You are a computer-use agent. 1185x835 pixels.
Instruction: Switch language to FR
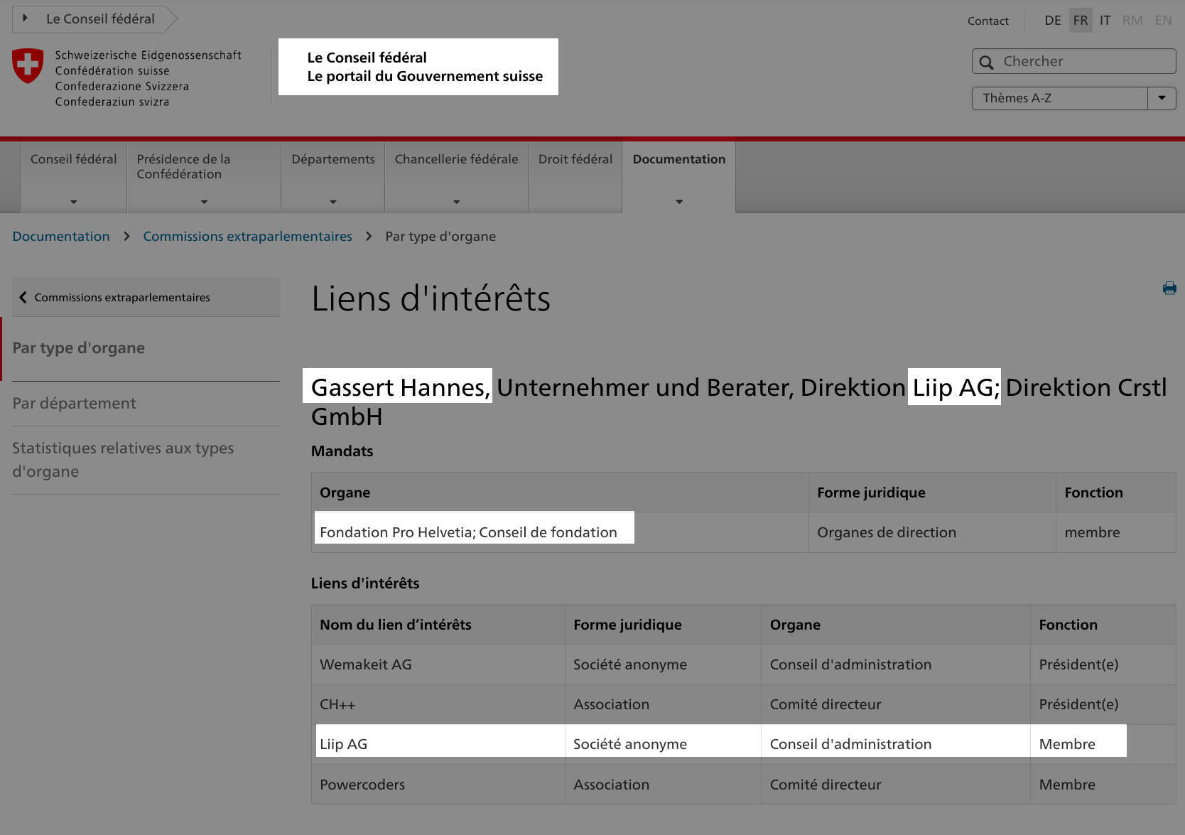(x=1080, y=21)
